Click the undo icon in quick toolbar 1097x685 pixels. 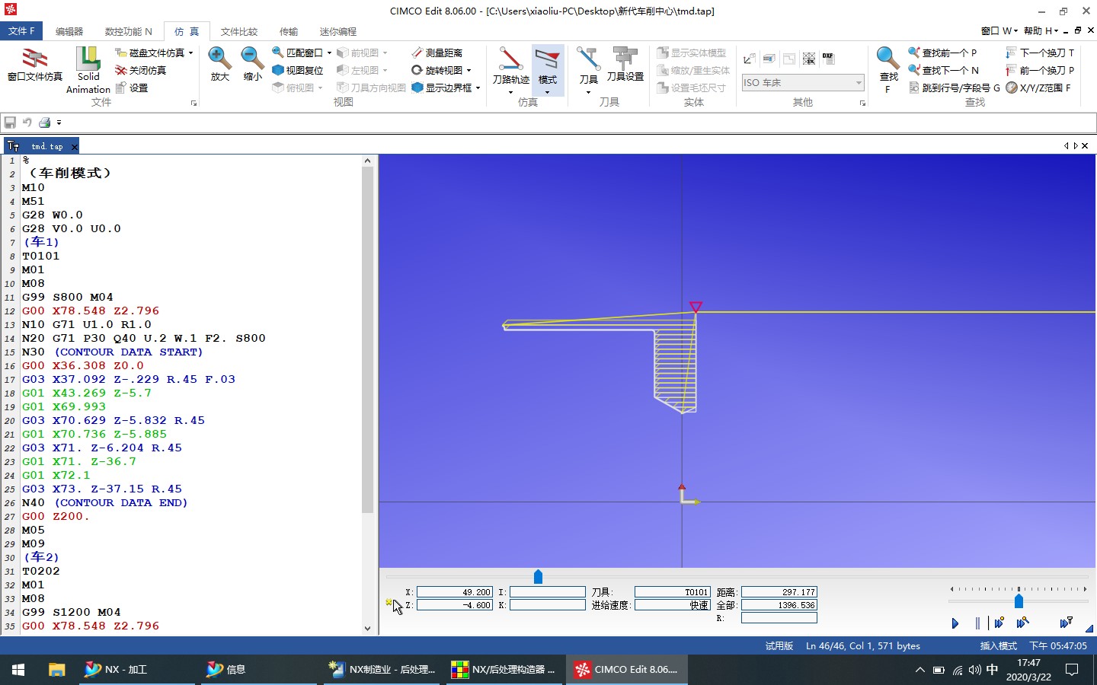27,122
